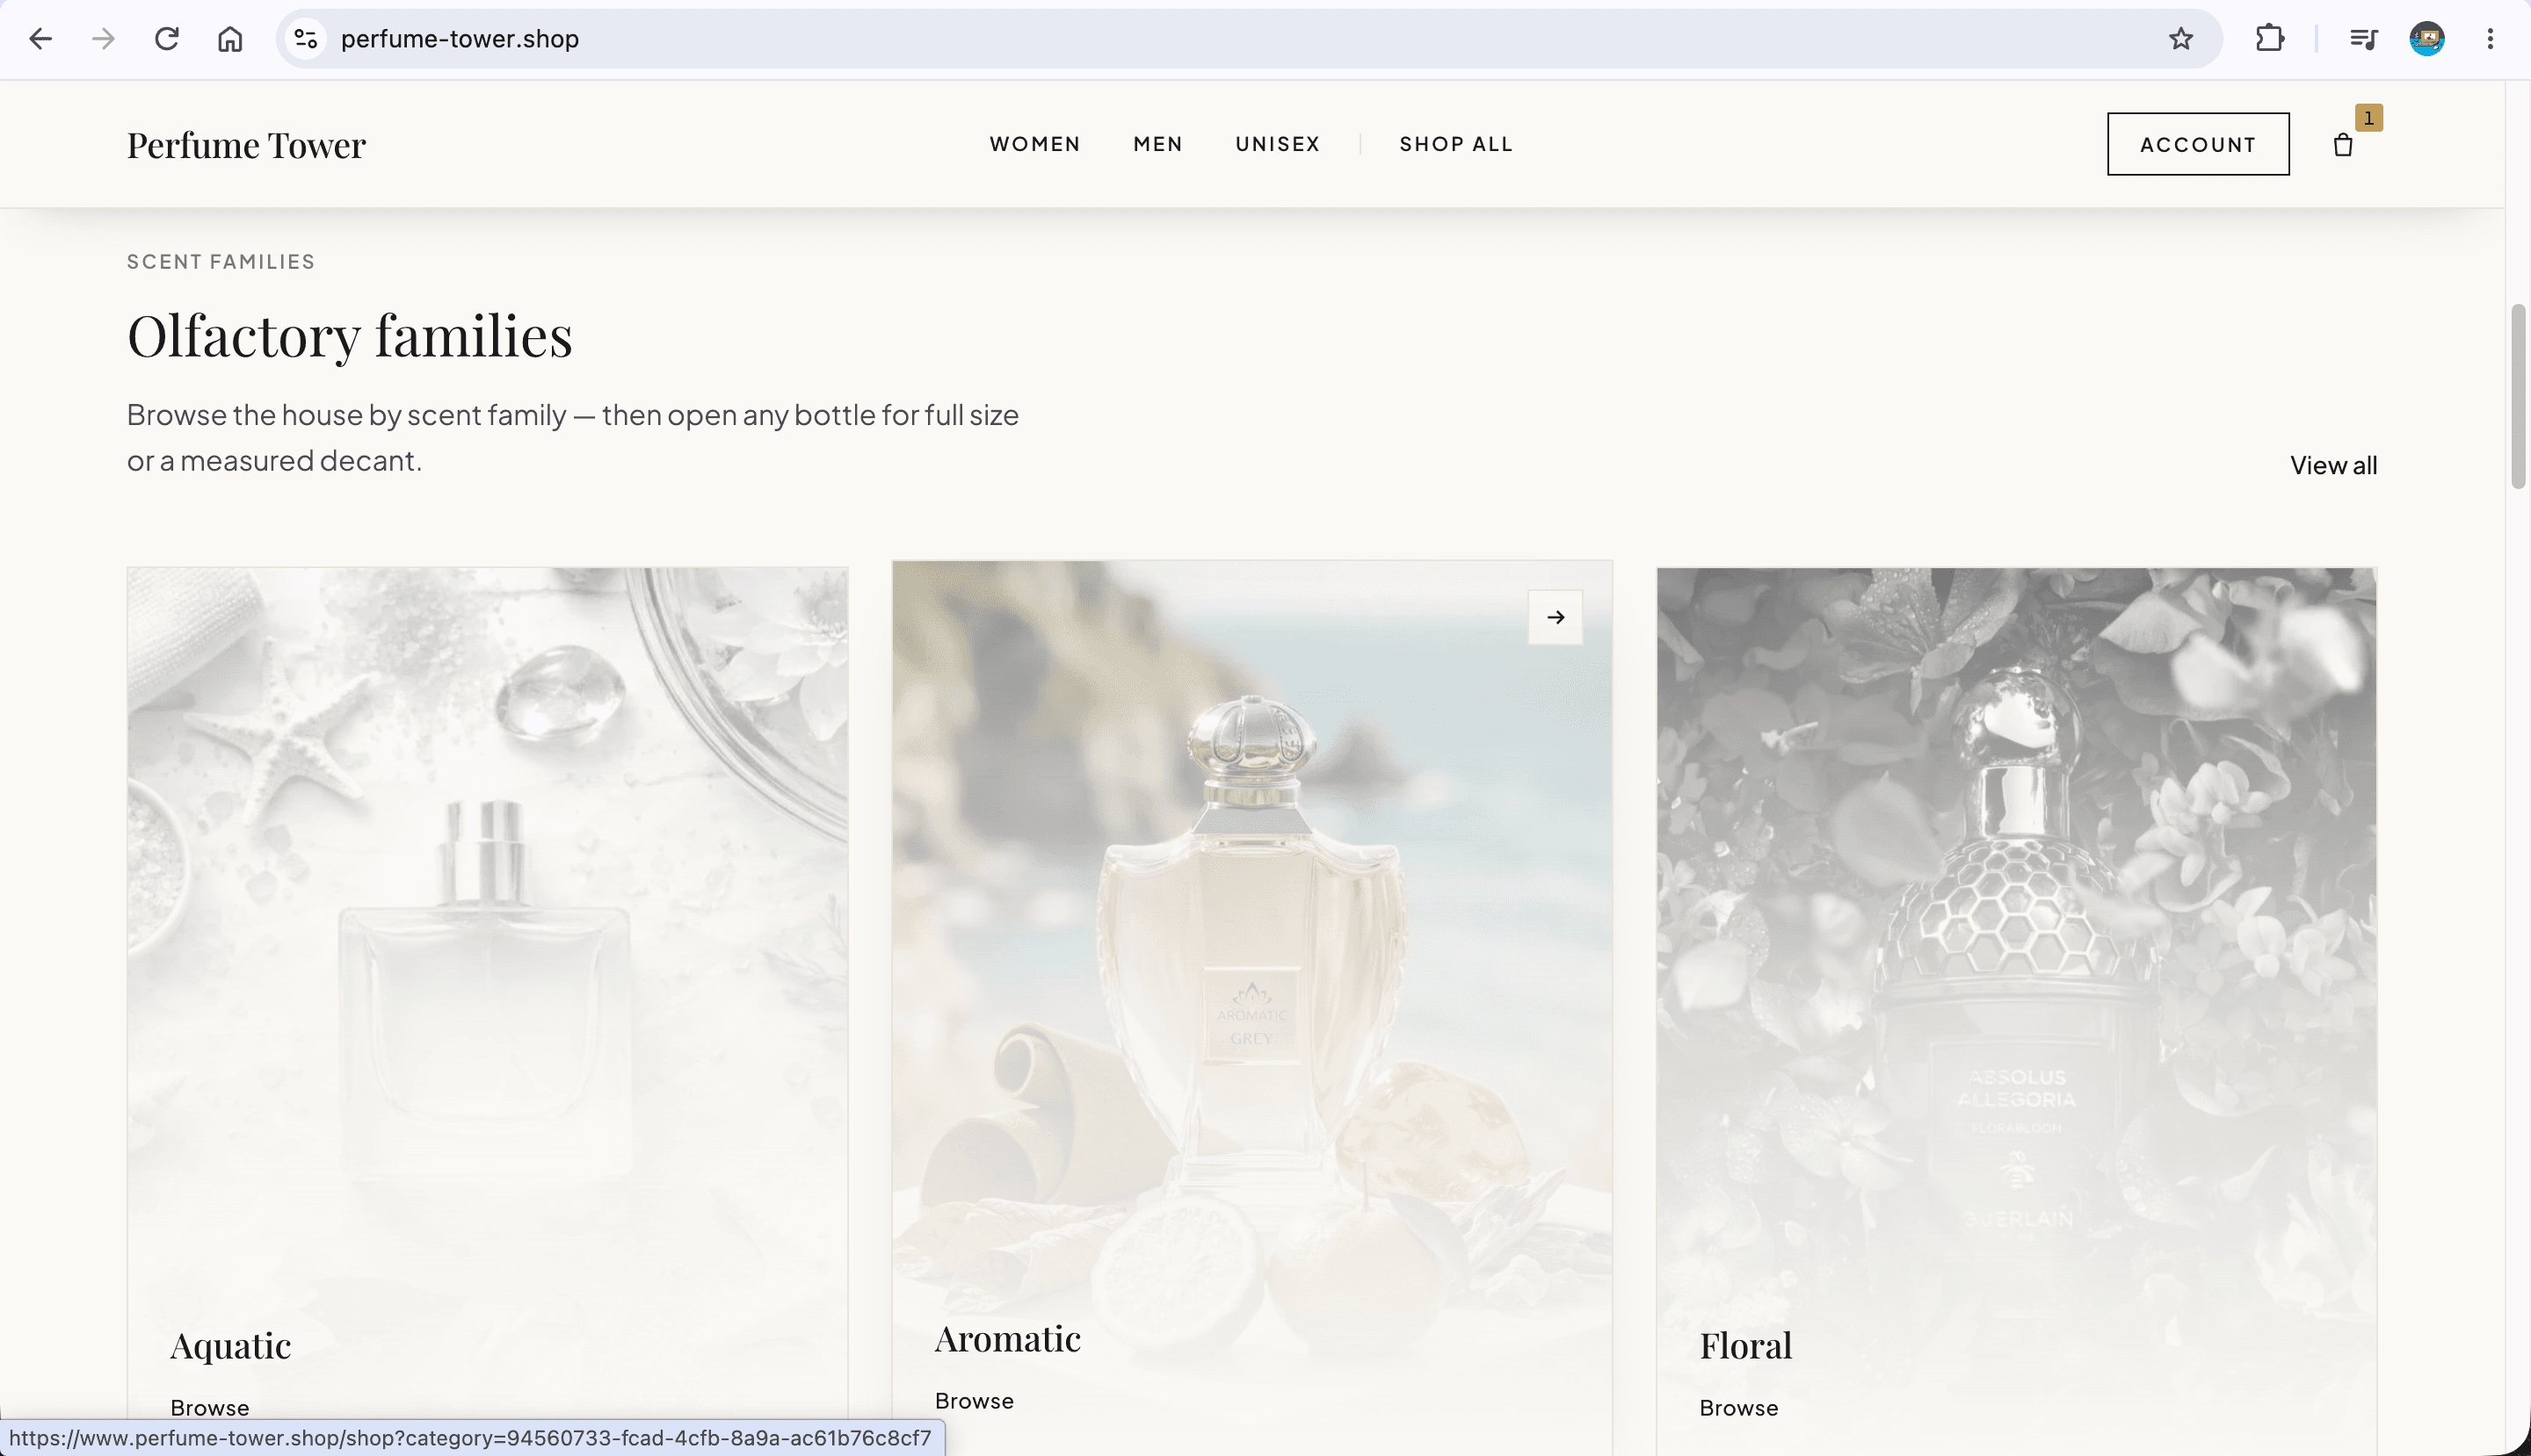Screen dimensions: 2531x1456
Task: Open the shopping bag cart icon
Action: 2343,145
